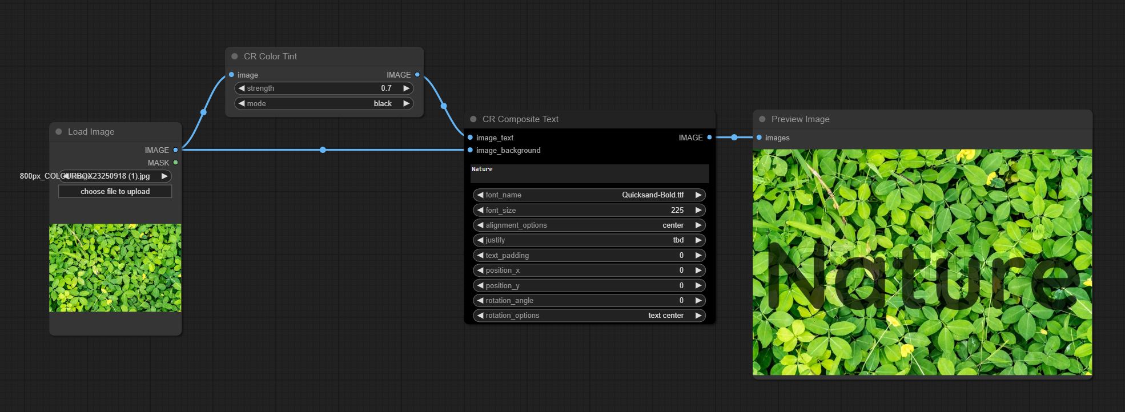Screen dimensions: 1125x412
Task: Open the font_name dropdown Quicksand-Bold.ttf
Action: pyautogui.click(x=589, y=195)
